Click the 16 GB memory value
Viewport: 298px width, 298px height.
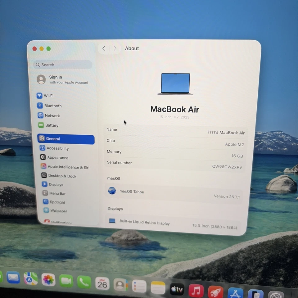pyautogui.click(x=237, y=156)
